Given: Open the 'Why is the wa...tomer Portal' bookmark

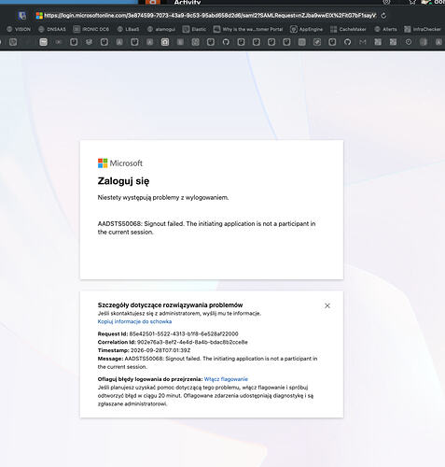Looking at the screenshot, I should point(248,29).
